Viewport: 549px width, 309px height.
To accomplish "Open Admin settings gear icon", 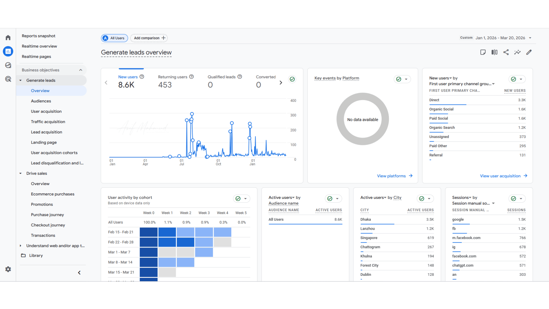I will tap(8, 269).
